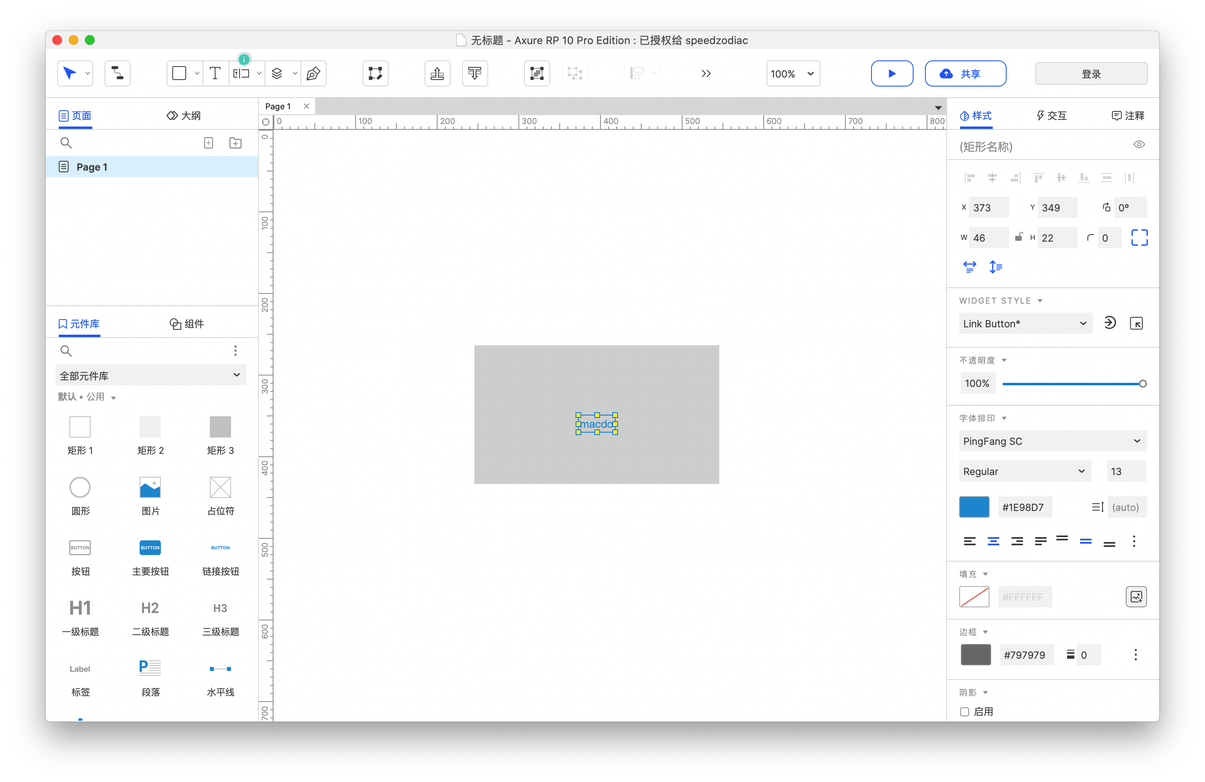Click the swap fill image icon in 填充 section
1205x782 pixels.
pos(1136,597)
